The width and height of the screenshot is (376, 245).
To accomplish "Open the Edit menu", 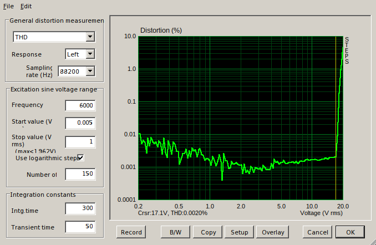I will (x=26, y=6).
